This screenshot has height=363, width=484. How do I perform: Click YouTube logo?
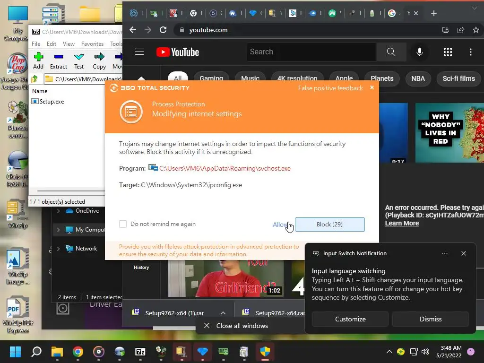point(178,52)
